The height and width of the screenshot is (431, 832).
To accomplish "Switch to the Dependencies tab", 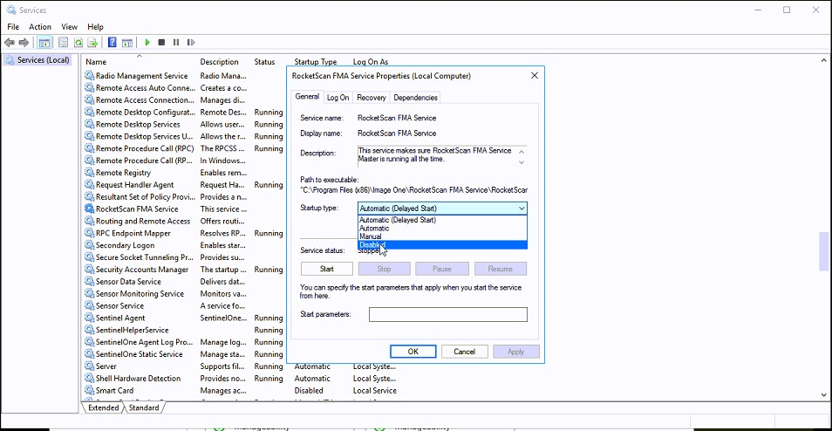I will [x=415, y=98].
